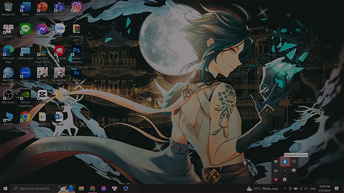Click the volume speaker icon
The height and width of the screenshot is (193, 344).
pyautogui.click(x=306, y=188)
